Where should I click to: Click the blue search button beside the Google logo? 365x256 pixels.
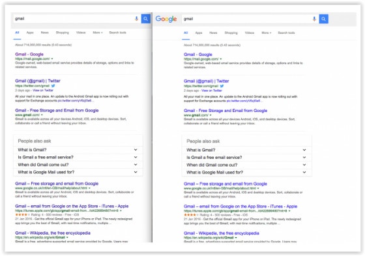[323, 19]
